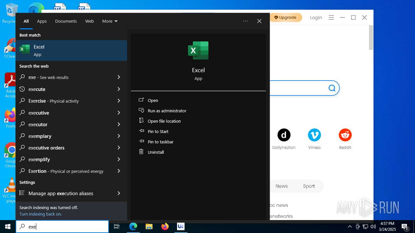Screen dimensions: 415x233
Task: Click Login in the browser window
Action: pyautogui.click(x=316, y=17)
